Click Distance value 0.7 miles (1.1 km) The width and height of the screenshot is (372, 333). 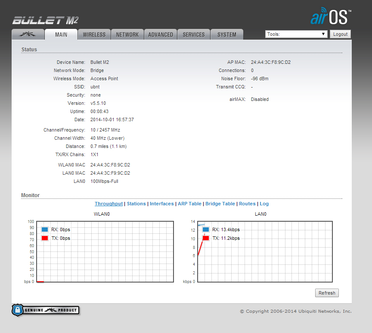108,146
